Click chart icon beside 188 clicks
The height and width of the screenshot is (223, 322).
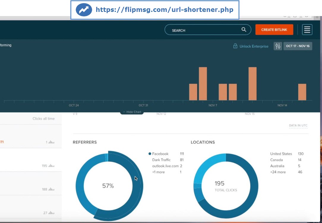pyautogui.click(x=51, y=189)
